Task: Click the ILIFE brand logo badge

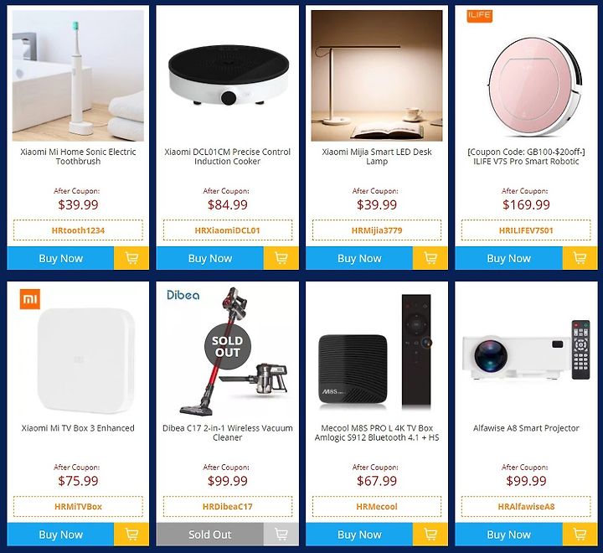Action: pyautogui.click(x=479, y=16)
